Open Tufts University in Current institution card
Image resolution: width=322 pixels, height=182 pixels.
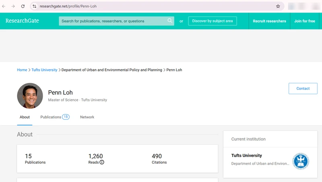coord(247,155)
